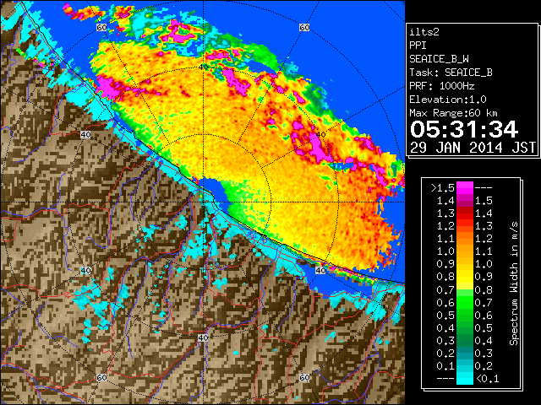
Task: Select the "SEAICE_B_W" product name
Action: coord(439,59)
